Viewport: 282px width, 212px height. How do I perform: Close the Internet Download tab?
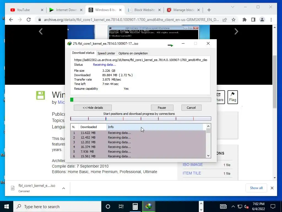click(x=81, y=10)
